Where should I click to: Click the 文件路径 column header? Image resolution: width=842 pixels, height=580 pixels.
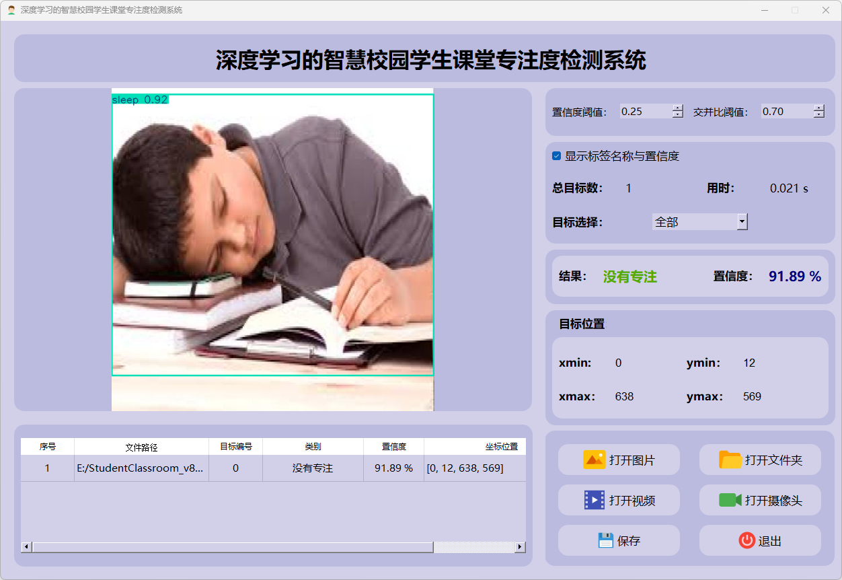141,447
